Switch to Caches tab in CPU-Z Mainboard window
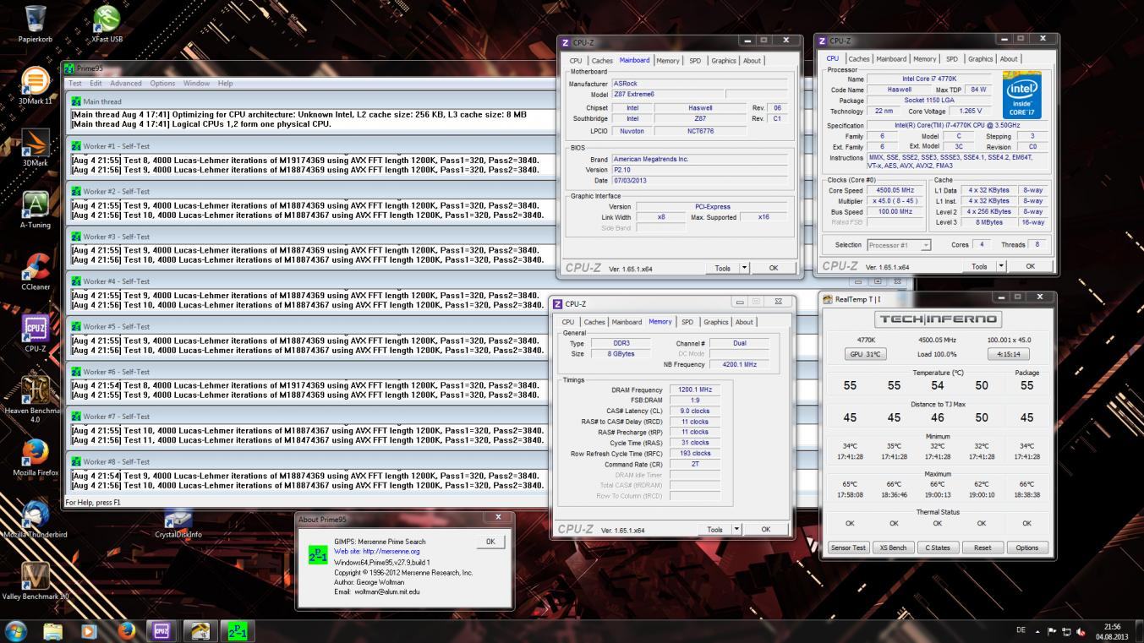 [x=602, y=61]
